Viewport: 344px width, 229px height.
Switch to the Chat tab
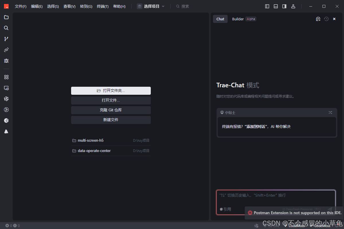pyautogui.click(x=220, y=19)
